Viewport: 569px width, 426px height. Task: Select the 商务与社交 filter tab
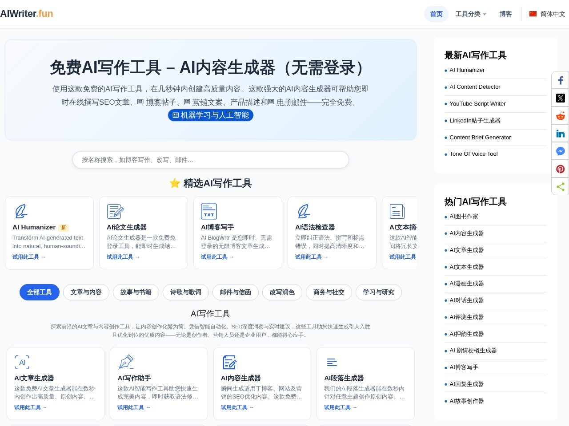329,292
